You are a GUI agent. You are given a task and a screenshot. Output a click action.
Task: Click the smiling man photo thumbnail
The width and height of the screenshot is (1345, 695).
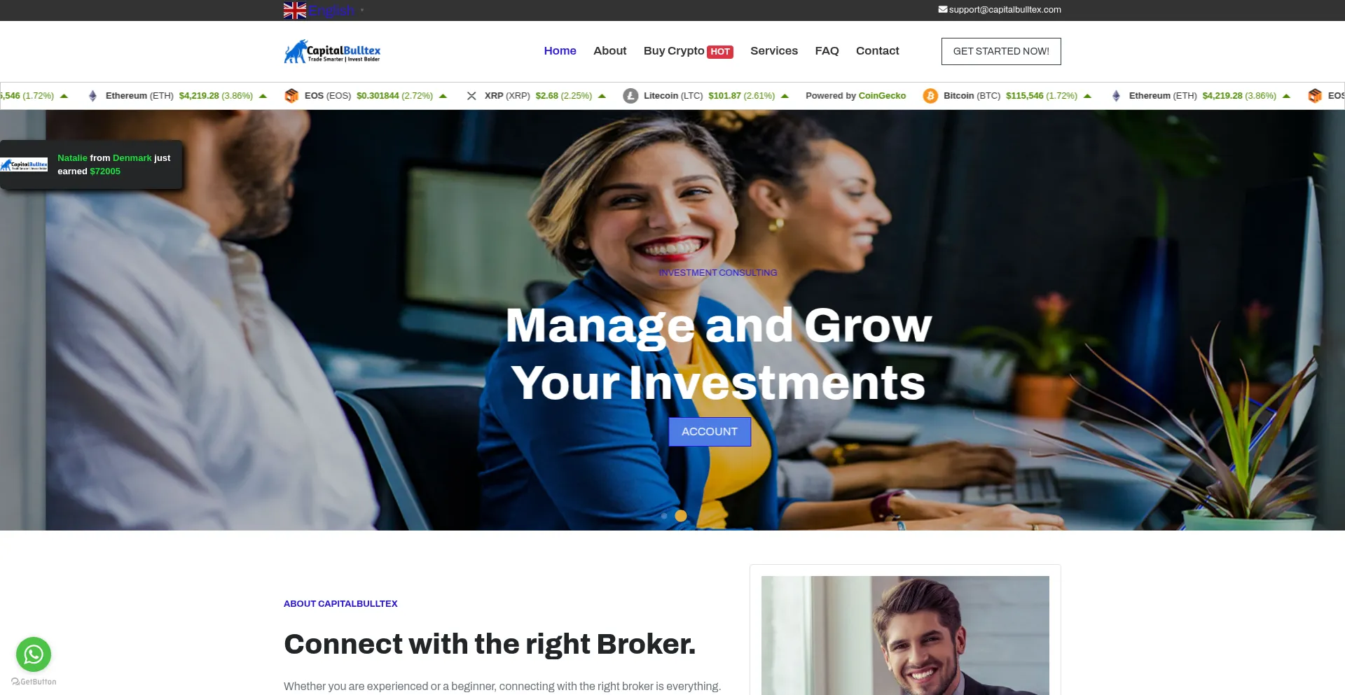point(905,636)
